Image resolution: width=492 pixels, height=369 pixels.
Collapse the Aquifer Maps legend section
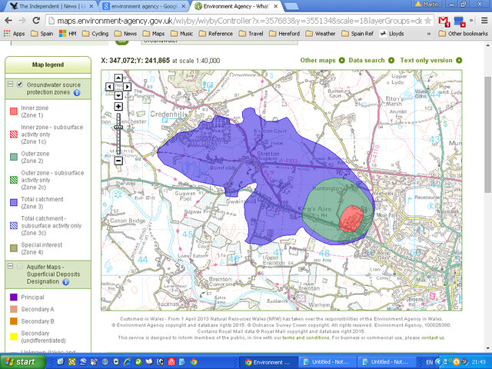coord(10,266)
